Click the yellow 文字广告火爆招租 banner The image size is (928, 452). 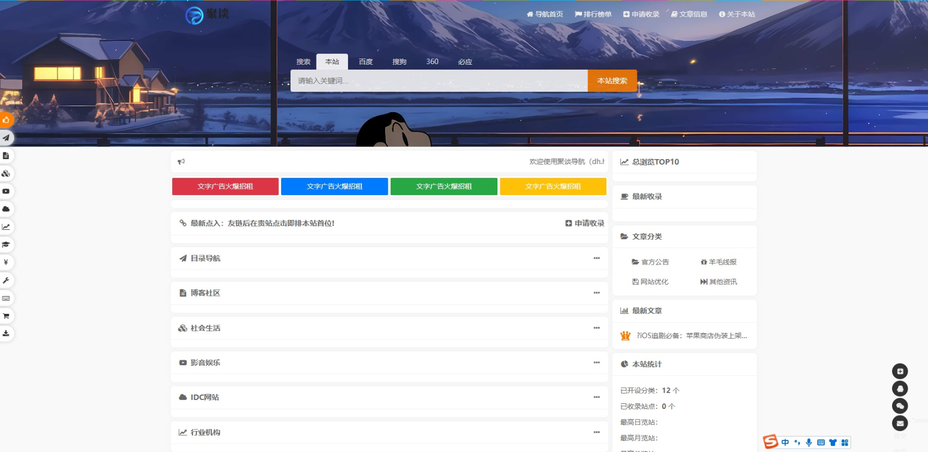[553, 186]
